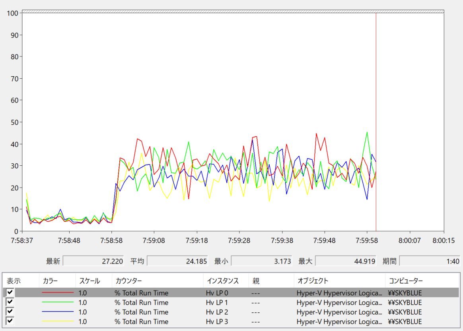The width and height of the screenshot is (463, 331).
Task: Sort by the インスタンス column header
Action: coord(226,281)
